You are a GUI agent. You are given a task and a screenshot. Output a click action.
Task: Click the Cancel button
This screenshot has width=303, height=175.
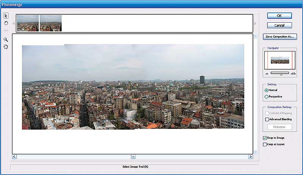tap(280, 25)
